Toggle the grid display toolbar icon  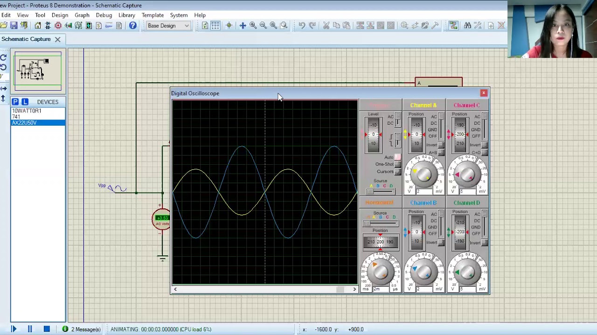tap(215, 26)
